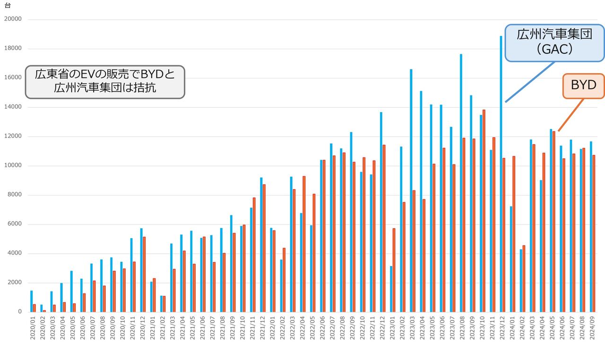Click the orange BYD bar for 2022/04
Viewport: 605px width, 344px height.
(303, 244)
